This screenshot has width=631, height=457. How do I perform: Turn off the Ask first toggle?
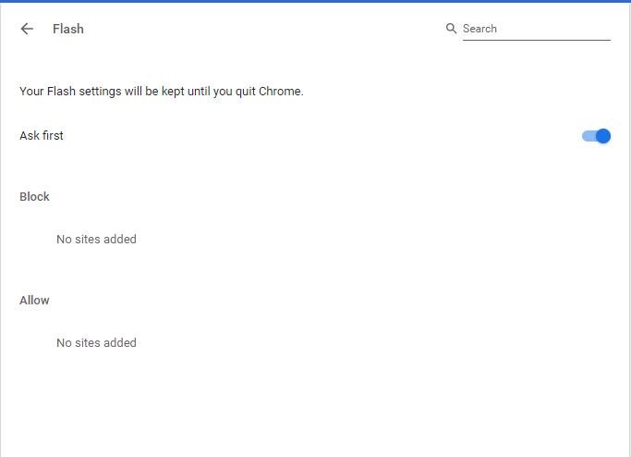pos(596,136)
